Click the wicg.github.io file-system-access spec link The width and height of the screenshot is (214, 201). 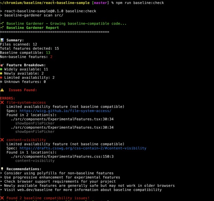point(65,111)
